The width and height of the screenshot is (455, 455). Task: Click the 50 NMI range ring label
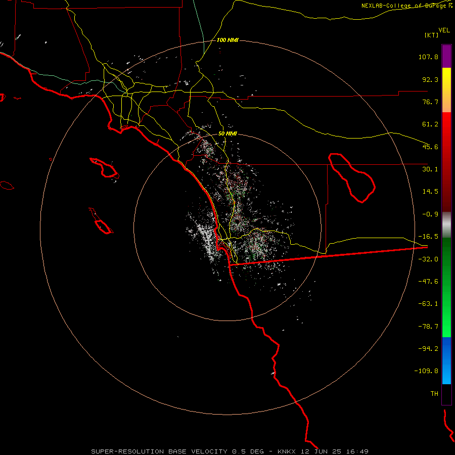[x=227, y=134]
